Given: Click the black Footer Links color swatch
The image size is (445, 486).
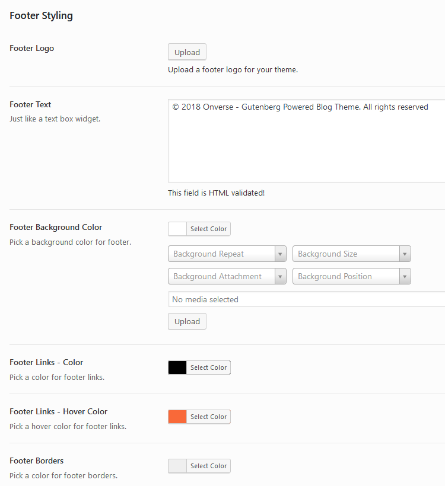Looking at the screenshot, I should 177,367.
